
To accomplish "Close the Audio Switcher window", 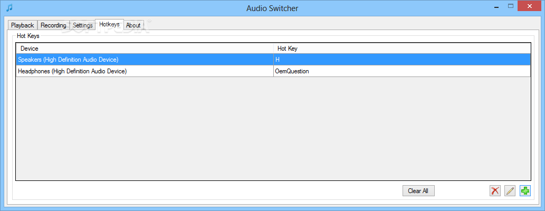I will (530, 6).
